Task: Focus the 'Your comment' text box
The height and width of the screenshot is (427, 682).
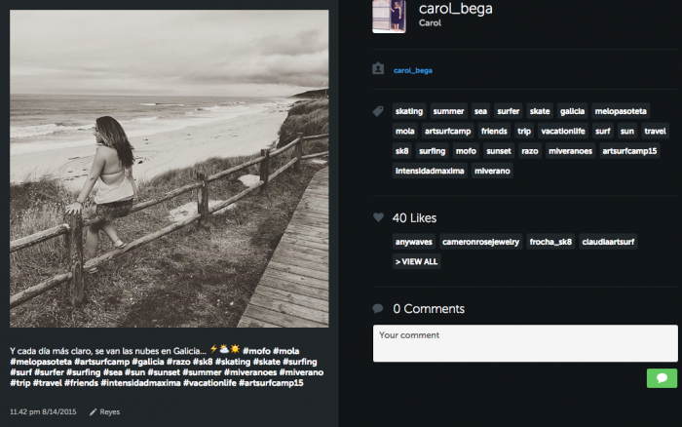Action: tap(525, 343)
